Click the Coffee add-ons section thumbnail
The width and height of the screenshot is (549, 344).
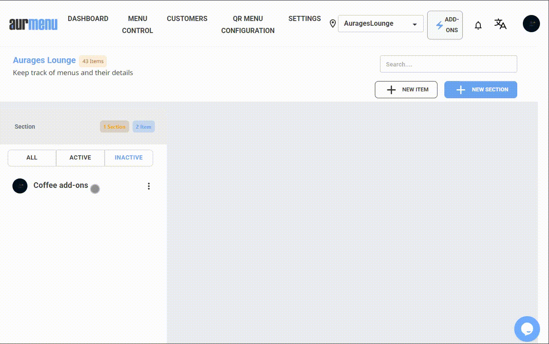pyautogui.click(x=20, y=186)
